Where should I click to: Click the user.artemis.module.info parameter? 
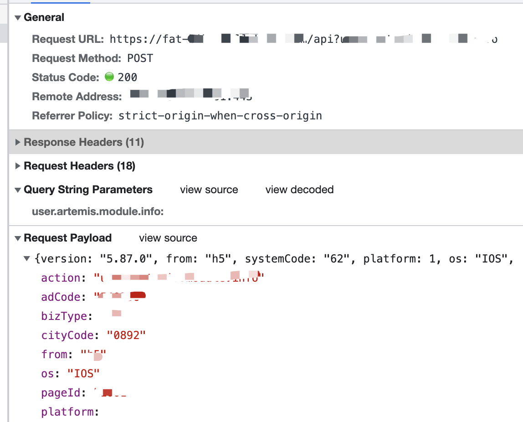click(98, 211)
